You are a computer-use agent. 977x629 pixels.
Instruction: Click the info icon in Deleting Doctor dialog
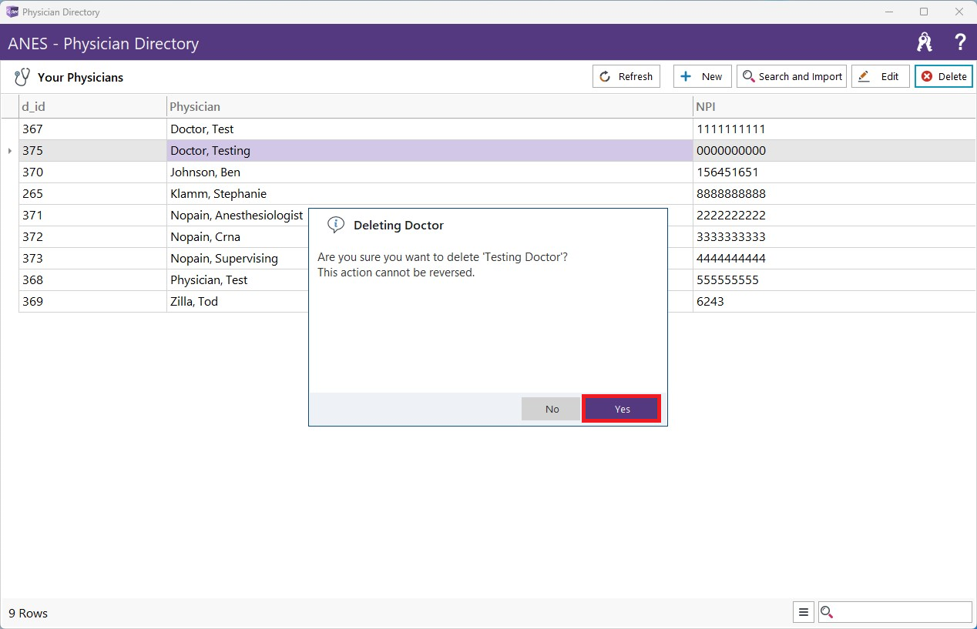[x=335, y=225]
